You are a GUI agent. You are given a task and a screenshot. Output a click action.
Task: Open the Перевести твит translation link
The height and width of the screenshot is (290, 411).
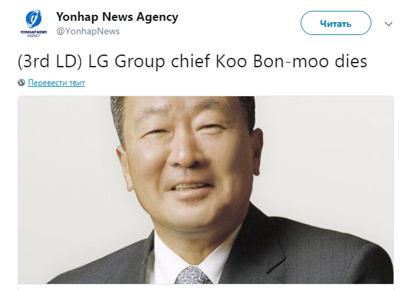click(57, 83)
